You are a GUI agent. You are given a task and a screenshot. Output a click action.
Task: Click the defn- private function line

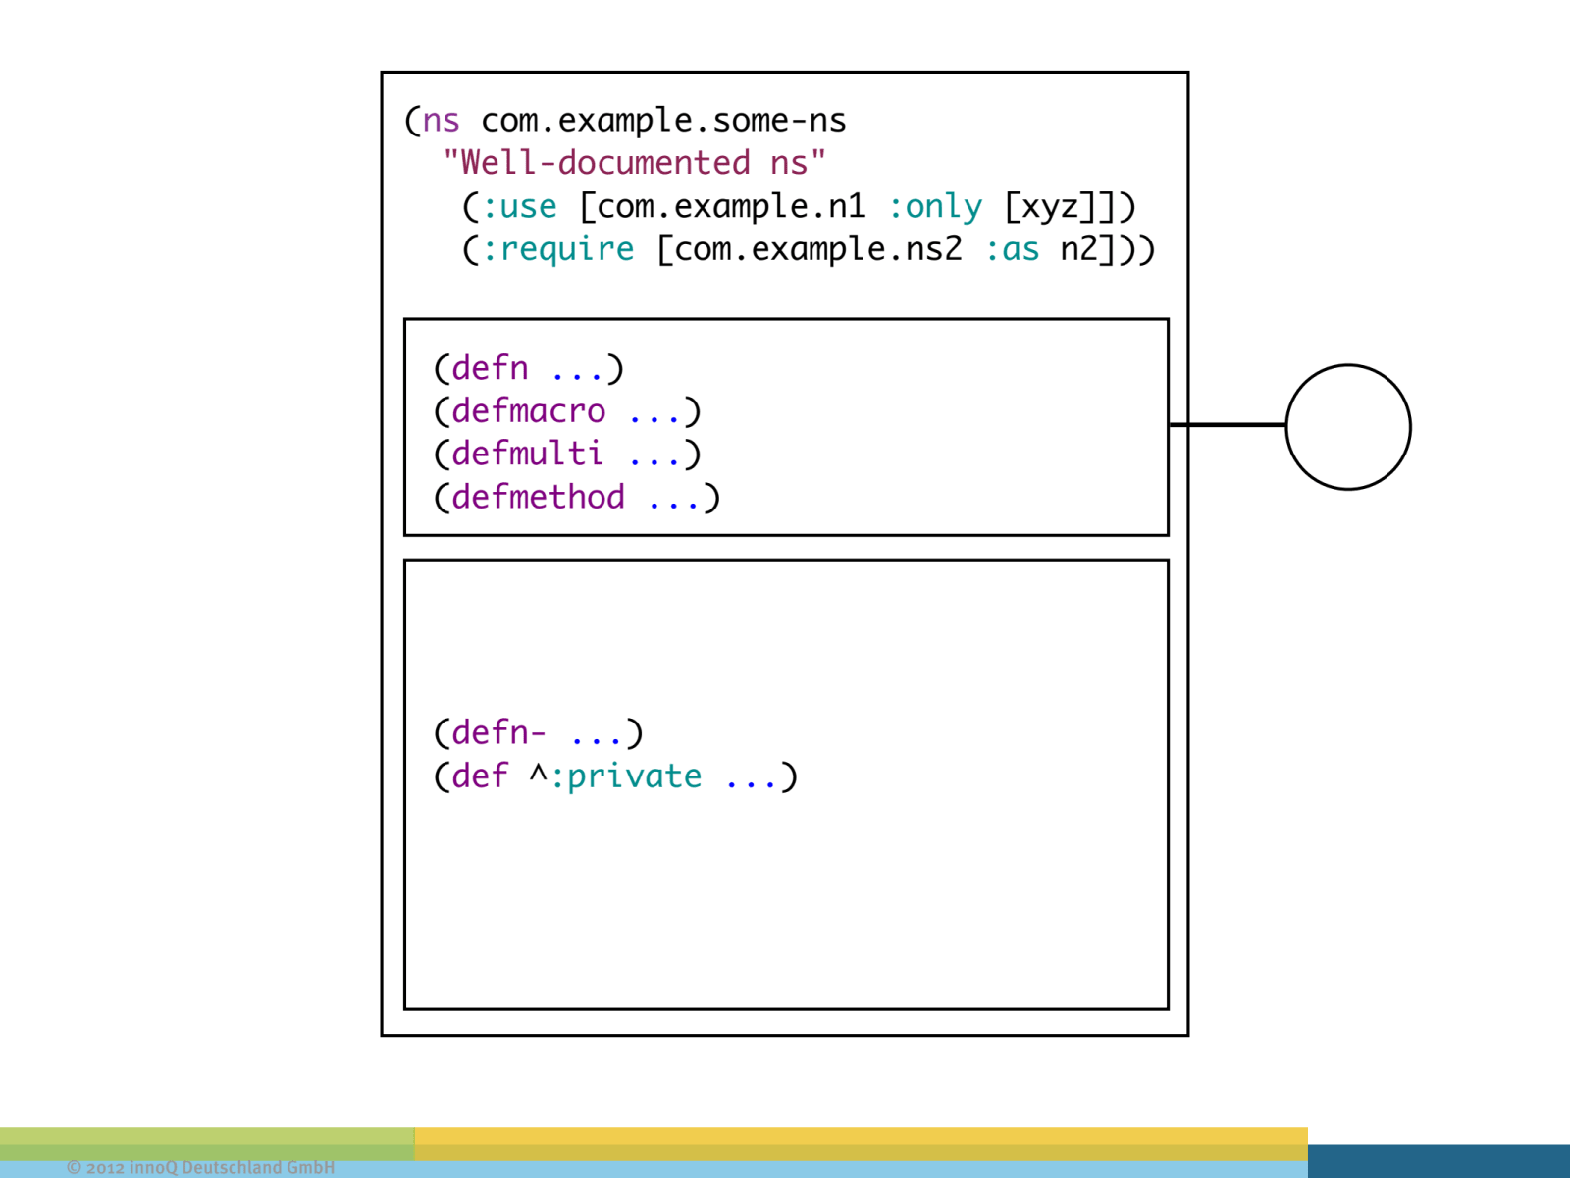(x=538, y=732)
